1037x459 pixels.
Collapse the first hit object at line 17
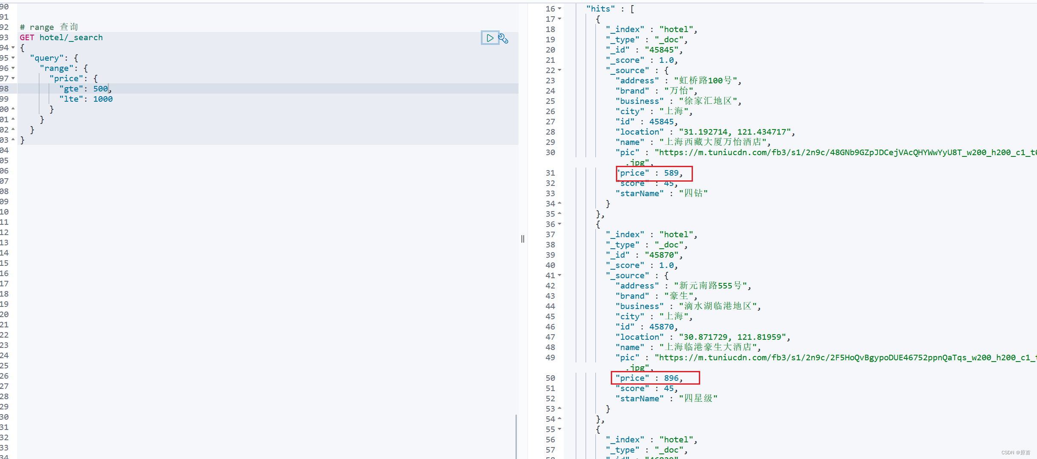pyautogui.click(x=560, y=19)
